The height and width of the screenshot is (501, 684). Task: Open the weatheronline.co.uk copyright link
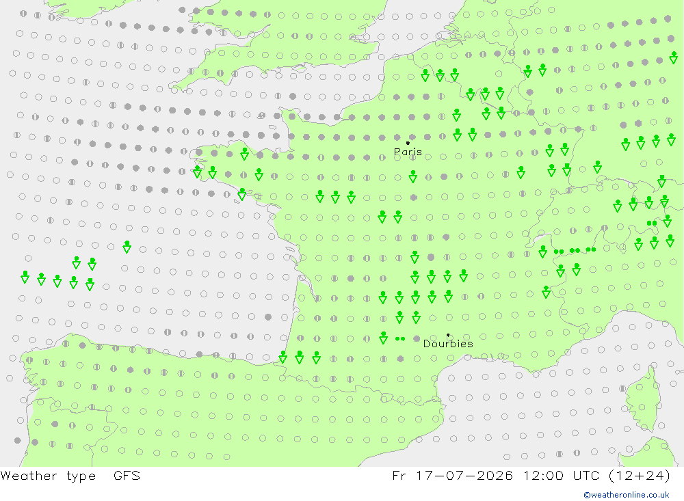click(x=627, y=495)
